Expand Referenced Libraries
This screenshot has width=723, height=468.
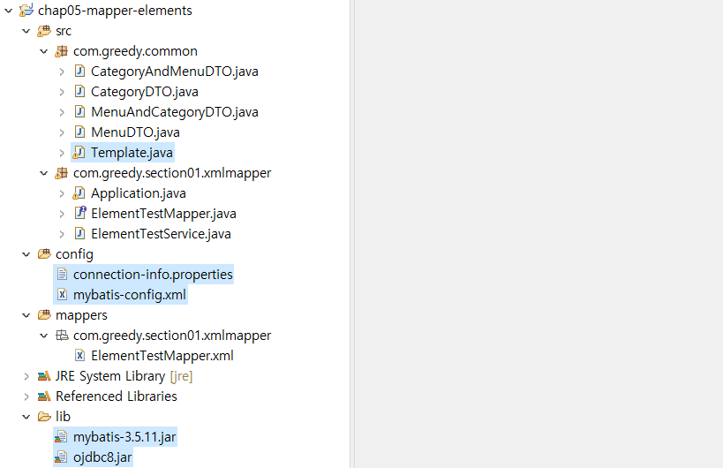[x=26, y=396]
